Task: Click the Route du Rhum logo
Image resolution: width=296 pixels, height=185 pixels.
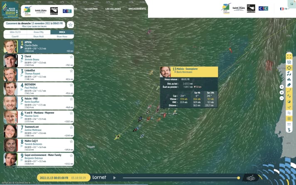Action: [10, 9]
